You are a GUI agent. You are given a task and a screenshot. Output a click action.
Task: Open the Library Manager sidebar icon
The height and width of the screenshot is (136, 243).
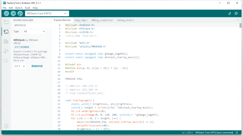[6, 41]
